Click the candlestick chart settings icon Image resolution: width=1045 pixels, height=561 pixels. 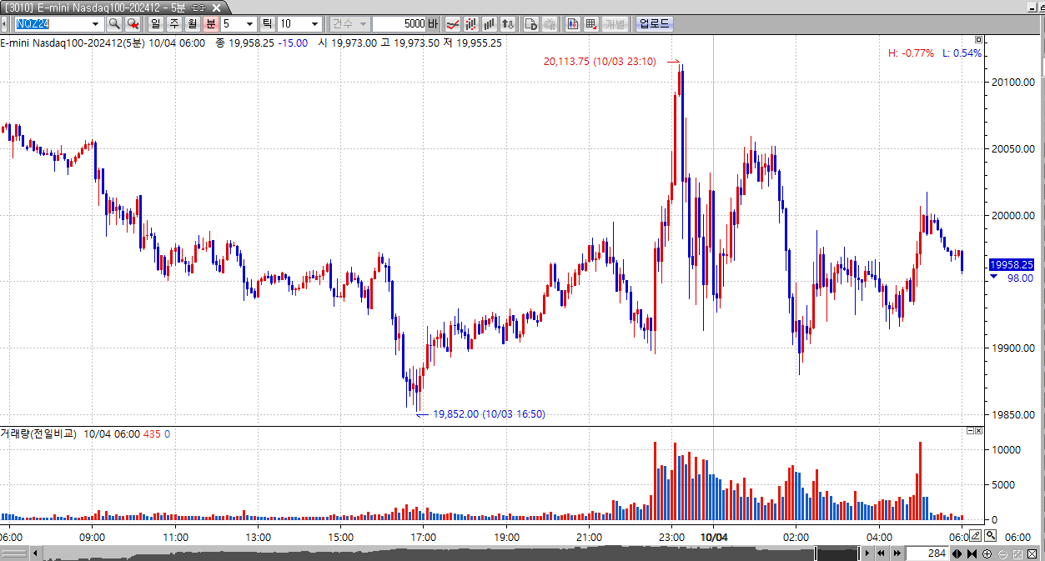click(471, 24)
